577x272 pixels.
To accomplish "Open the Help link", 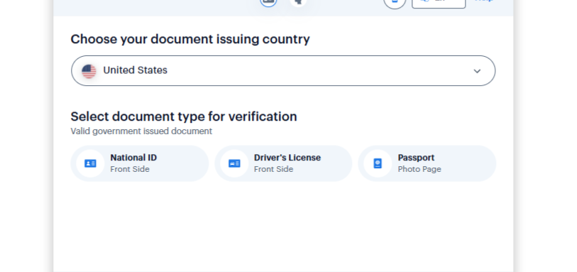I will pos(484,1).
